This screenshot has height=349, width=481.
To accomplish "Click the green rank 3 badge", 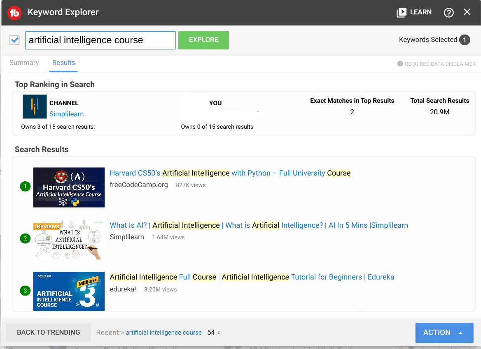I will tap(25, 291).
